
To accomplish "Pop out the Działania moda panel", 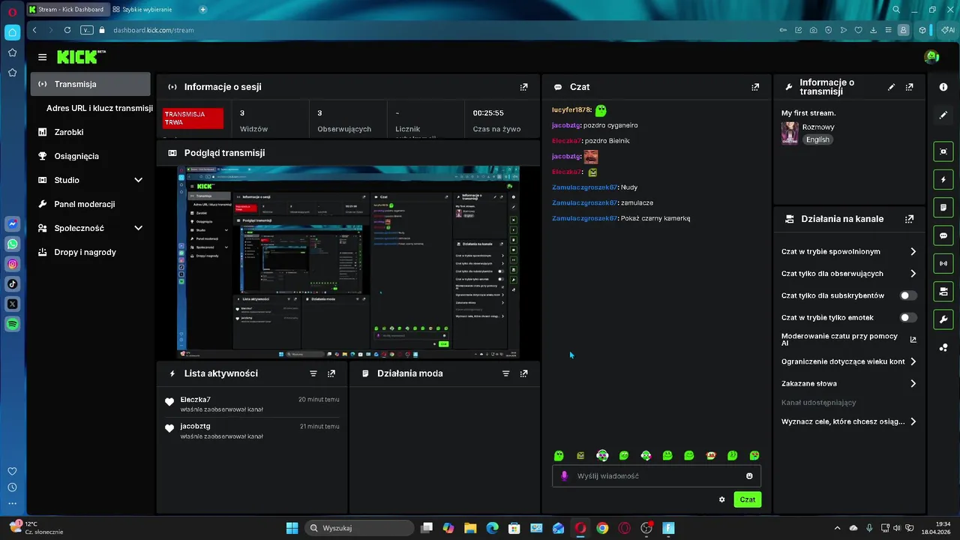I will coord(523,373).
